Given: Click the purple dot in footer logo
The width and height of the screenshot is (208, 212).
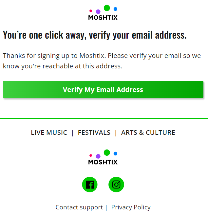Looking at the screenshot, I should tap(98, 156).
